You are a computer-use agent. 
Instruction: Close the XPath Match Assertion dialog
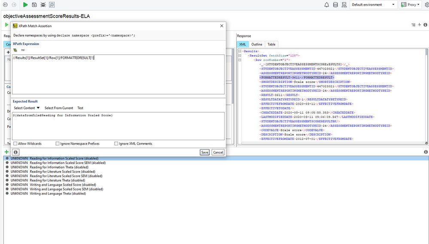(222, 26)
